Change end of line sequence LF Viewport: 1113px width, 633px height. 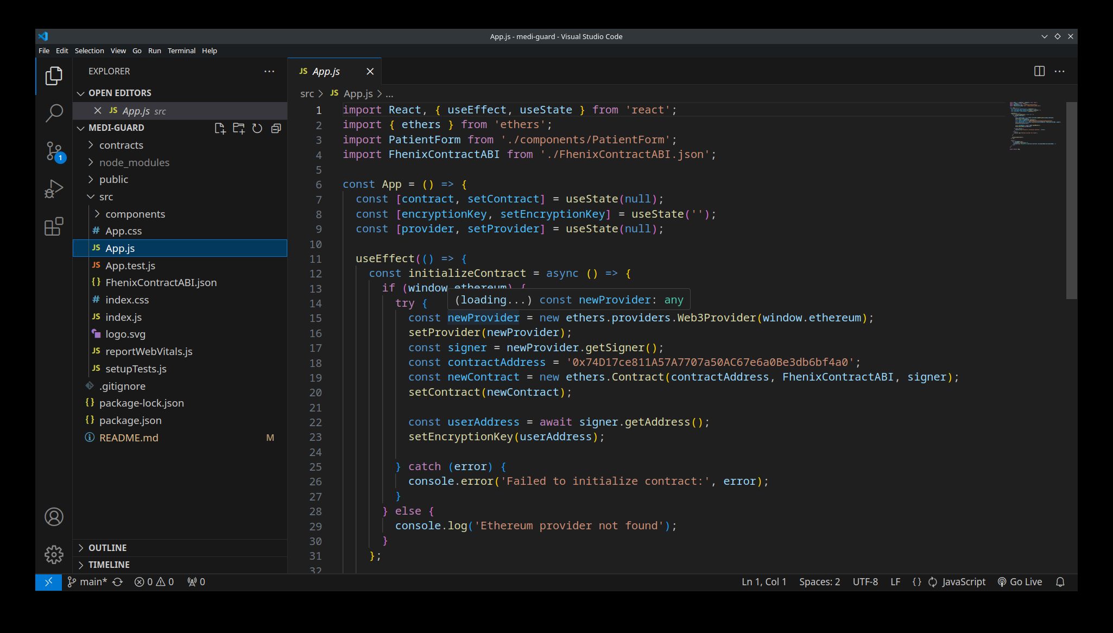[895, 582]
